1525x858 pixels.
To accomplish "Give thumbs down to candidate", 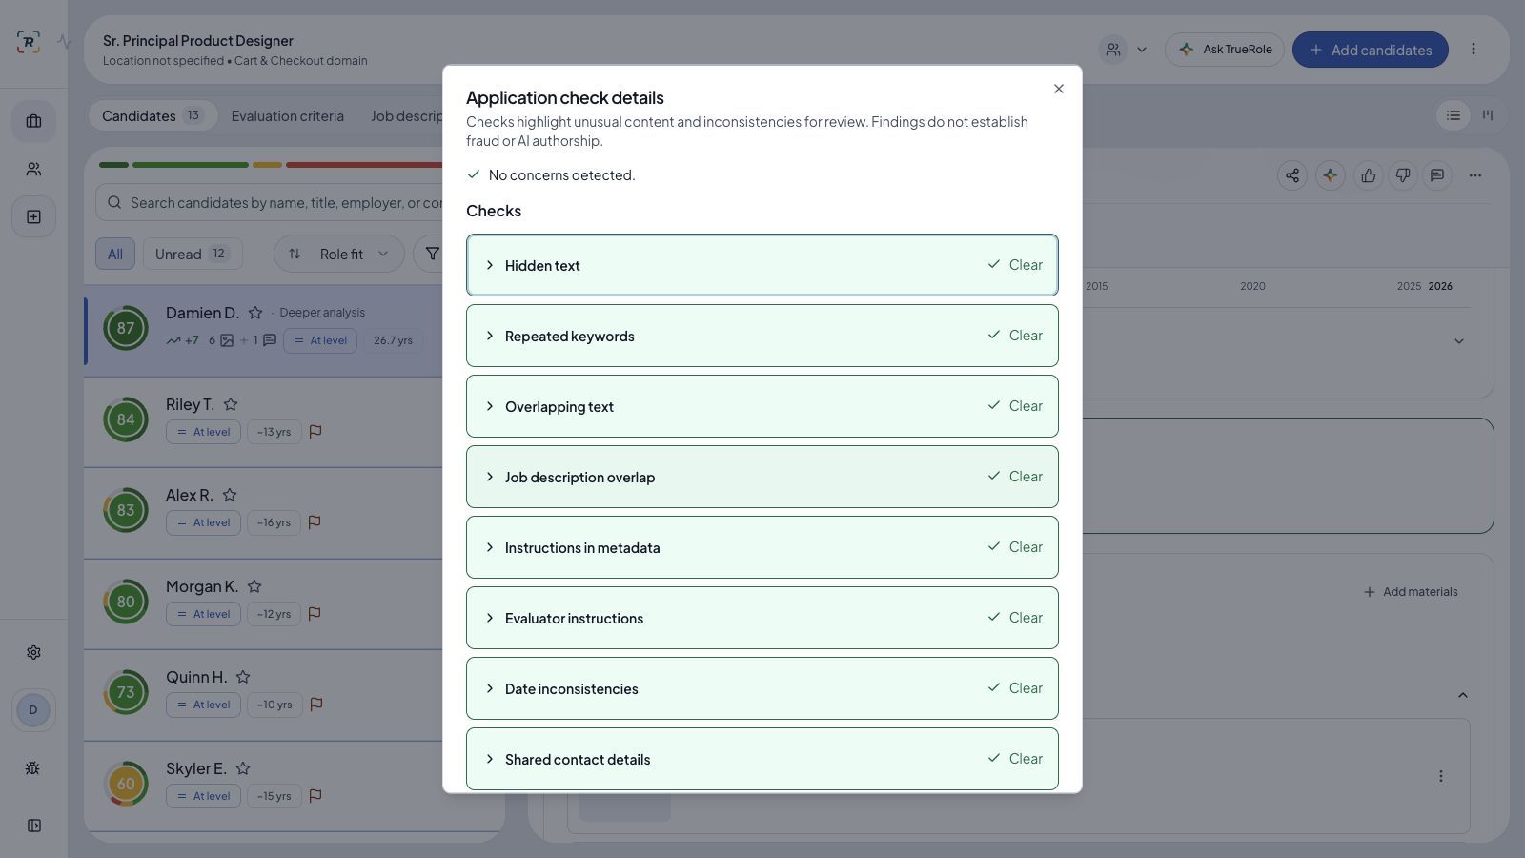I will (1403, 175).
